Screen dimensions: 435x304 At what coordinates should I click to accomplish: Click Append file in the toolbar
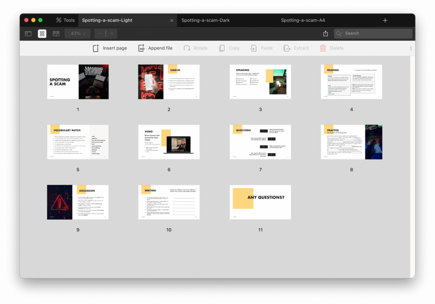point(155,48)
